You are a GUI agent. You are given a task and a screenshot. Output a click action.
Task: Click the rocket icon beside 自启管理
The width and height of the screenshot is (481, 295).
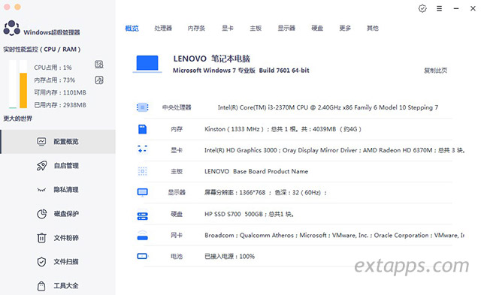[x=42, y=166]
